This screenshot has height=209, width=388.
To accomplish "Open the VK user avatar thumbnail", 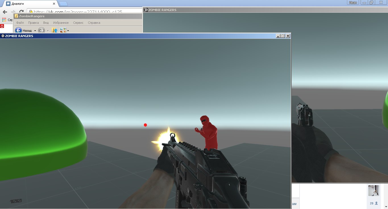I will click(x=374, y=191).
